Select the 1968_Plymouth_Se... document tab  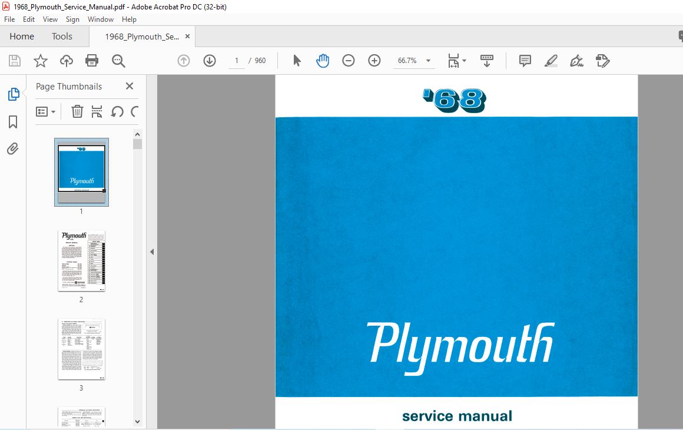[142, 37]
